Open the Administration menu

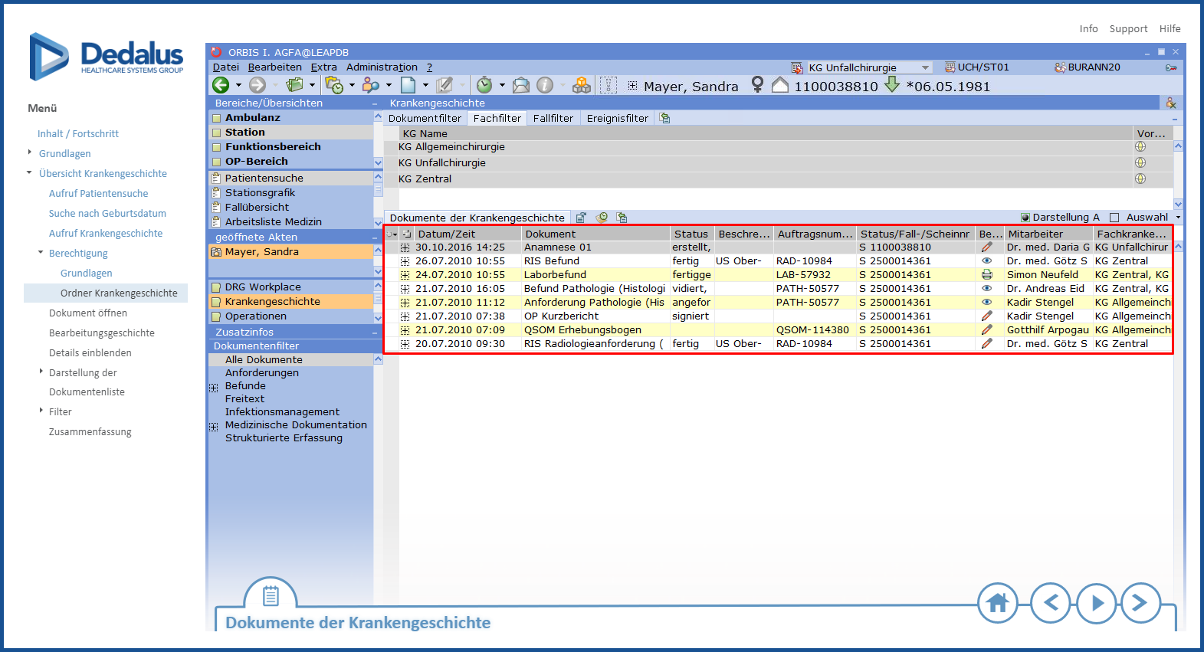382,67
